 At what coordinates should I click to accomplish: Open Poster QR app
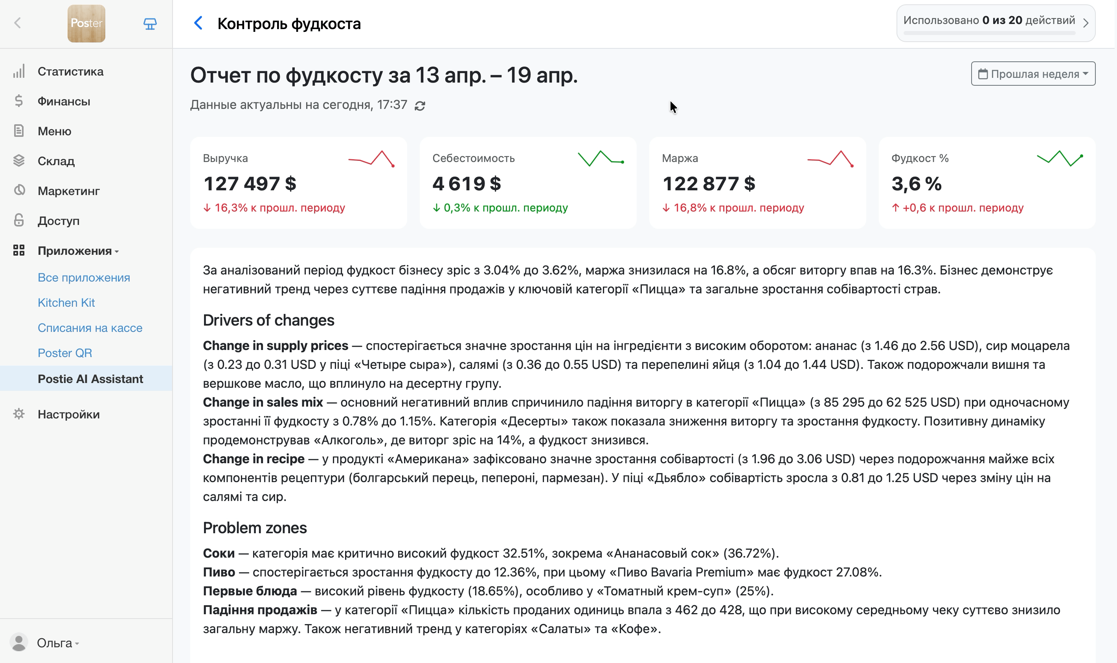pos(65,353)
